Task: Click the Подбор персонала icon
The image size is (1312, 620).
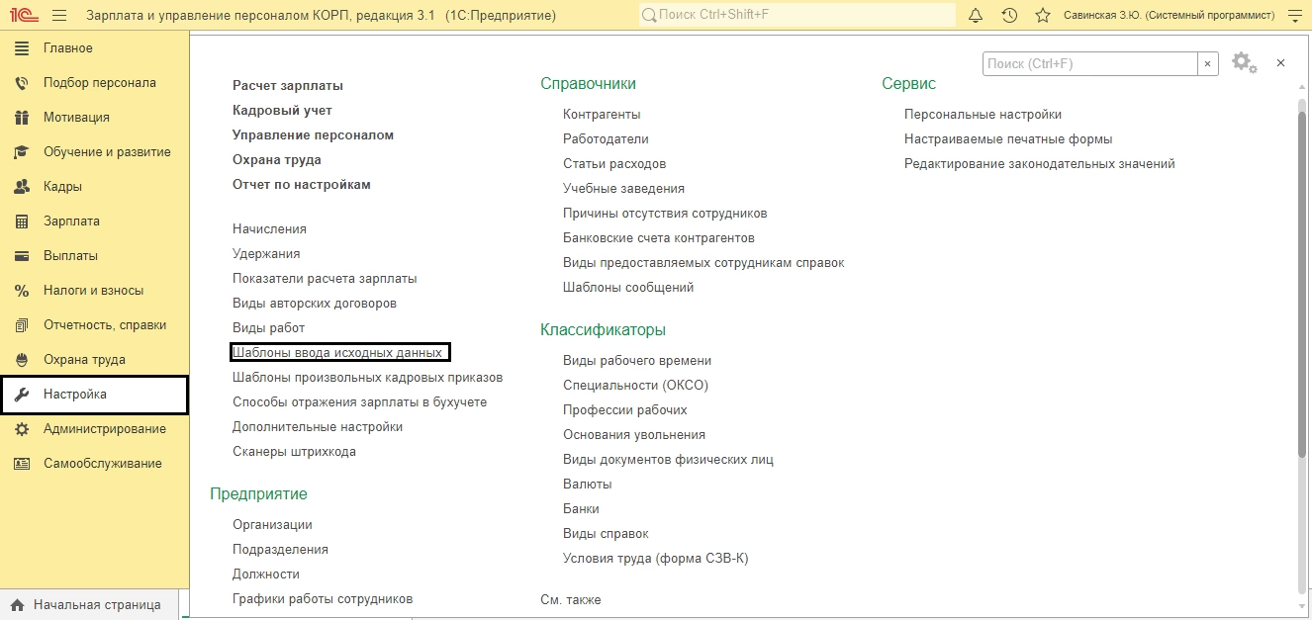Action: [x=22, y=83]
